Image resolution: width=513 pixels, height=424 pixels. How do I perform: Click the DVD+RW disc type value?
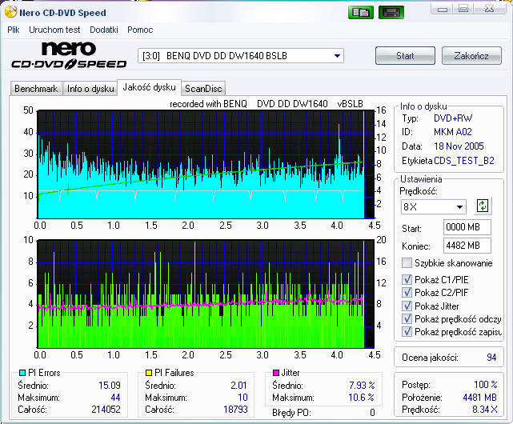[453, 118]
